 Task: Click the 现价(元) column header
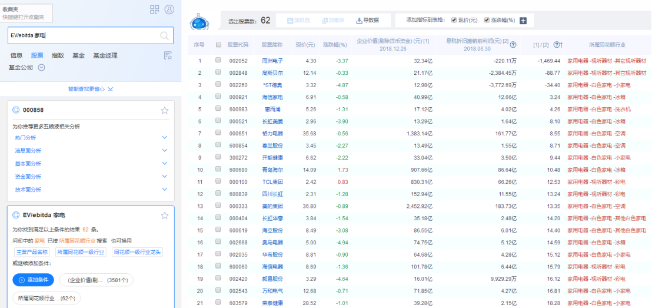[x=305, y=45]
